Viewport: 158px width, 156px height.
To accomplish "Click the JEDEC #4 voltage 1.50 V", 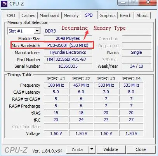I will click(x=131, y=134).
